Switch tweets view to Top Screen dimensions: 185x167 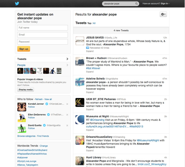(x=89, y=23)
